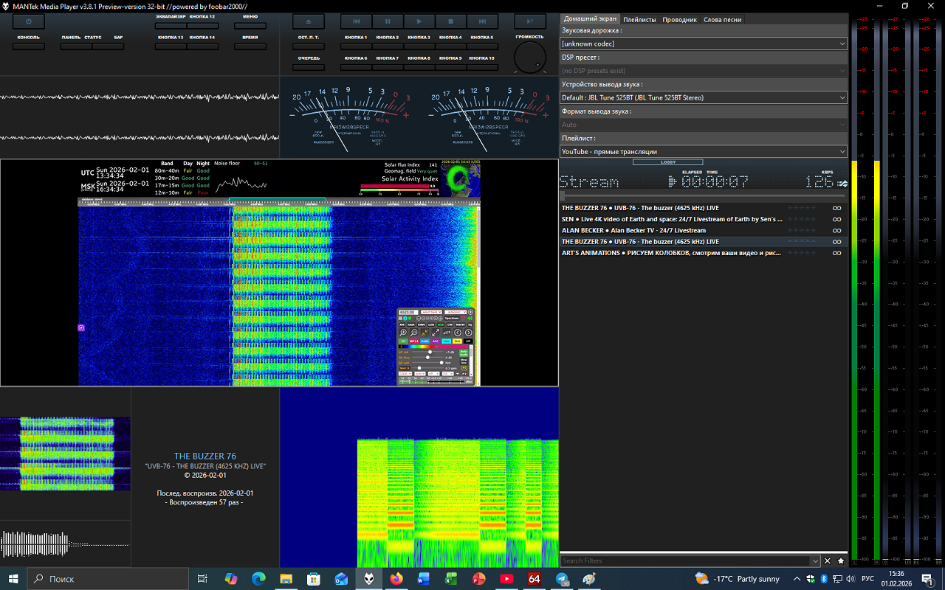This screenshot has width=945, height=590.
Task: Open the Плейлист selection dropdown
Action: 703,152
